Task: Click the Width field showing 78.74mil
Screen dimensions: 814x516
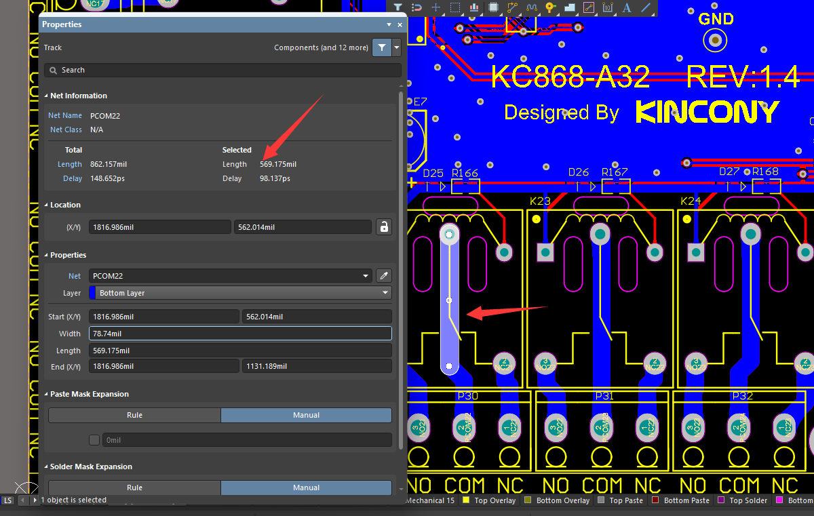Action: click(x=239, y=334)
